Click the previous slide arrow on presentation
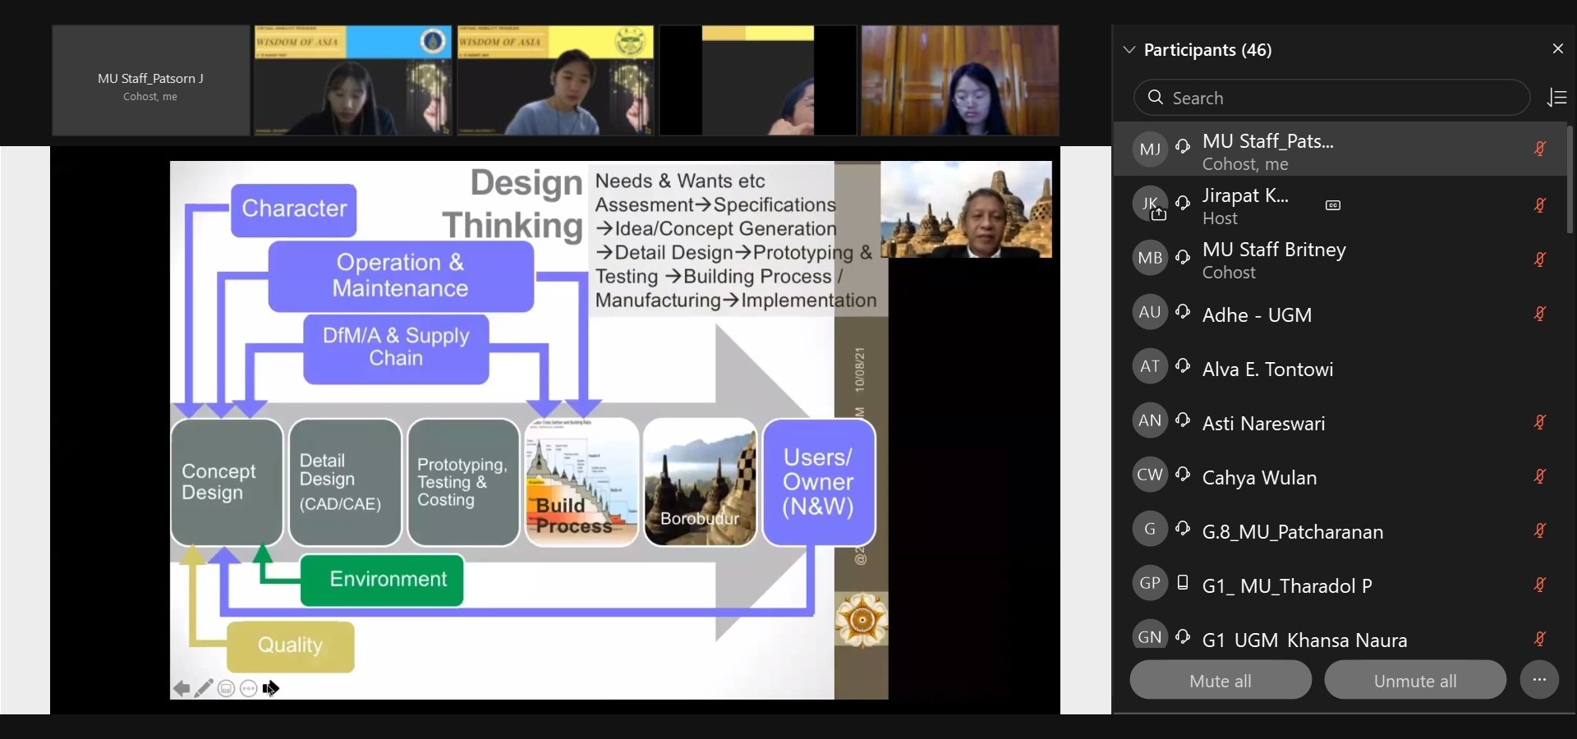1577x739 pixels. (182, 688)
